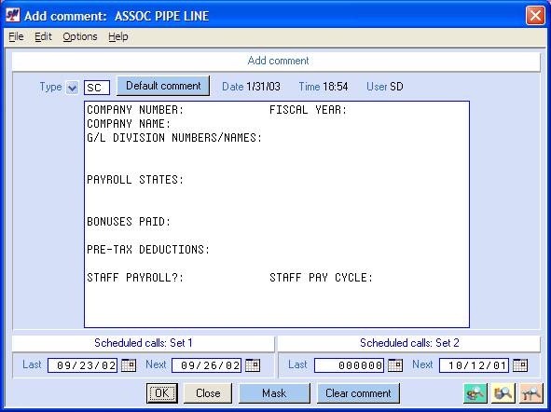Click the Mask button
The height and width of the screenshot is (412, 551).
click(x=274, y=393)
